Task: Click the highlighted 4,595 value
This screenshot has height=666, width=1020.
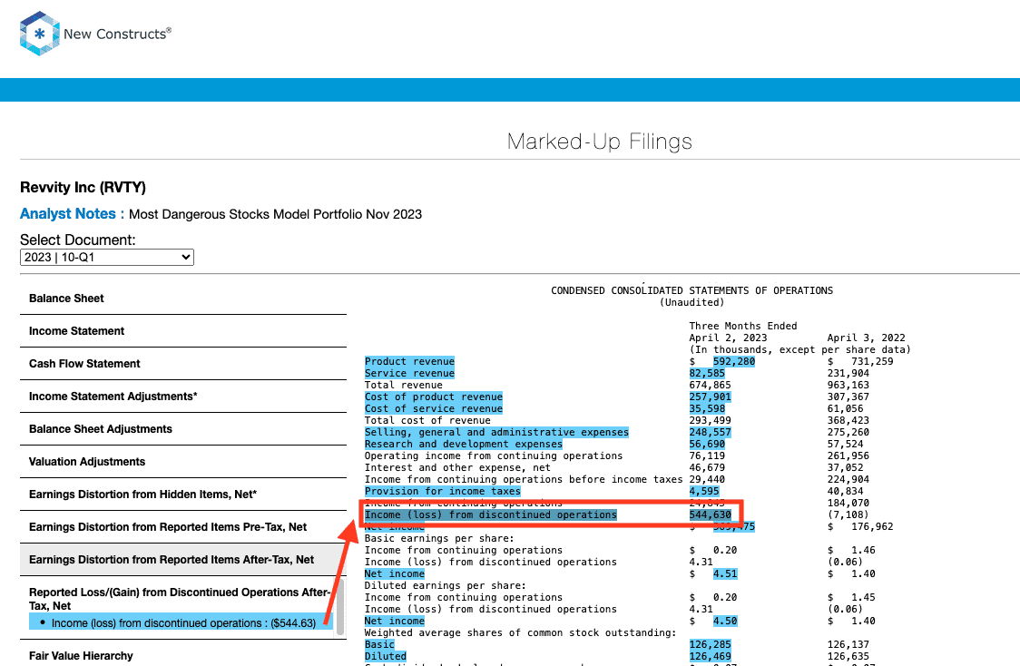Action: pos(704,491)
